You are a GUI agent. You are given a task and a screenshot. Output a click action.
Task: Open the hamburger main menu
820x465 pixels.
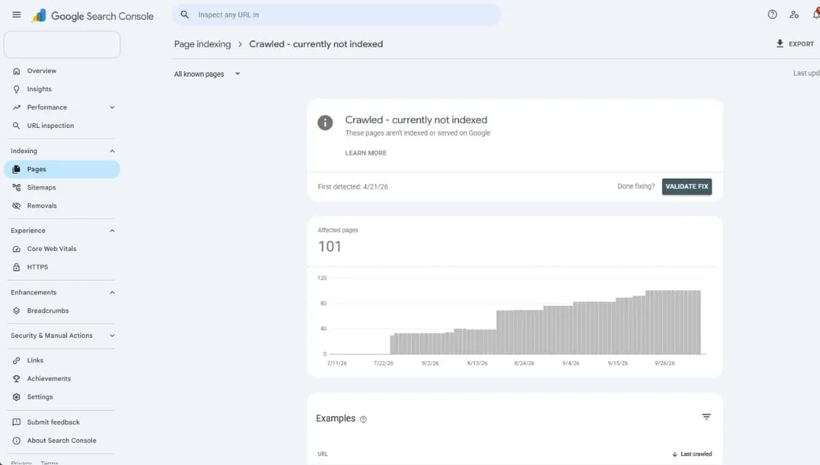pyautogui.click(x=16, y=15)
